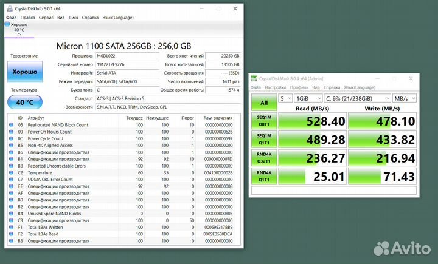Screen dimensions: 438x264
Task: Open the drive dropdown C: 9% (21/238GiB)
Action: 357,98
